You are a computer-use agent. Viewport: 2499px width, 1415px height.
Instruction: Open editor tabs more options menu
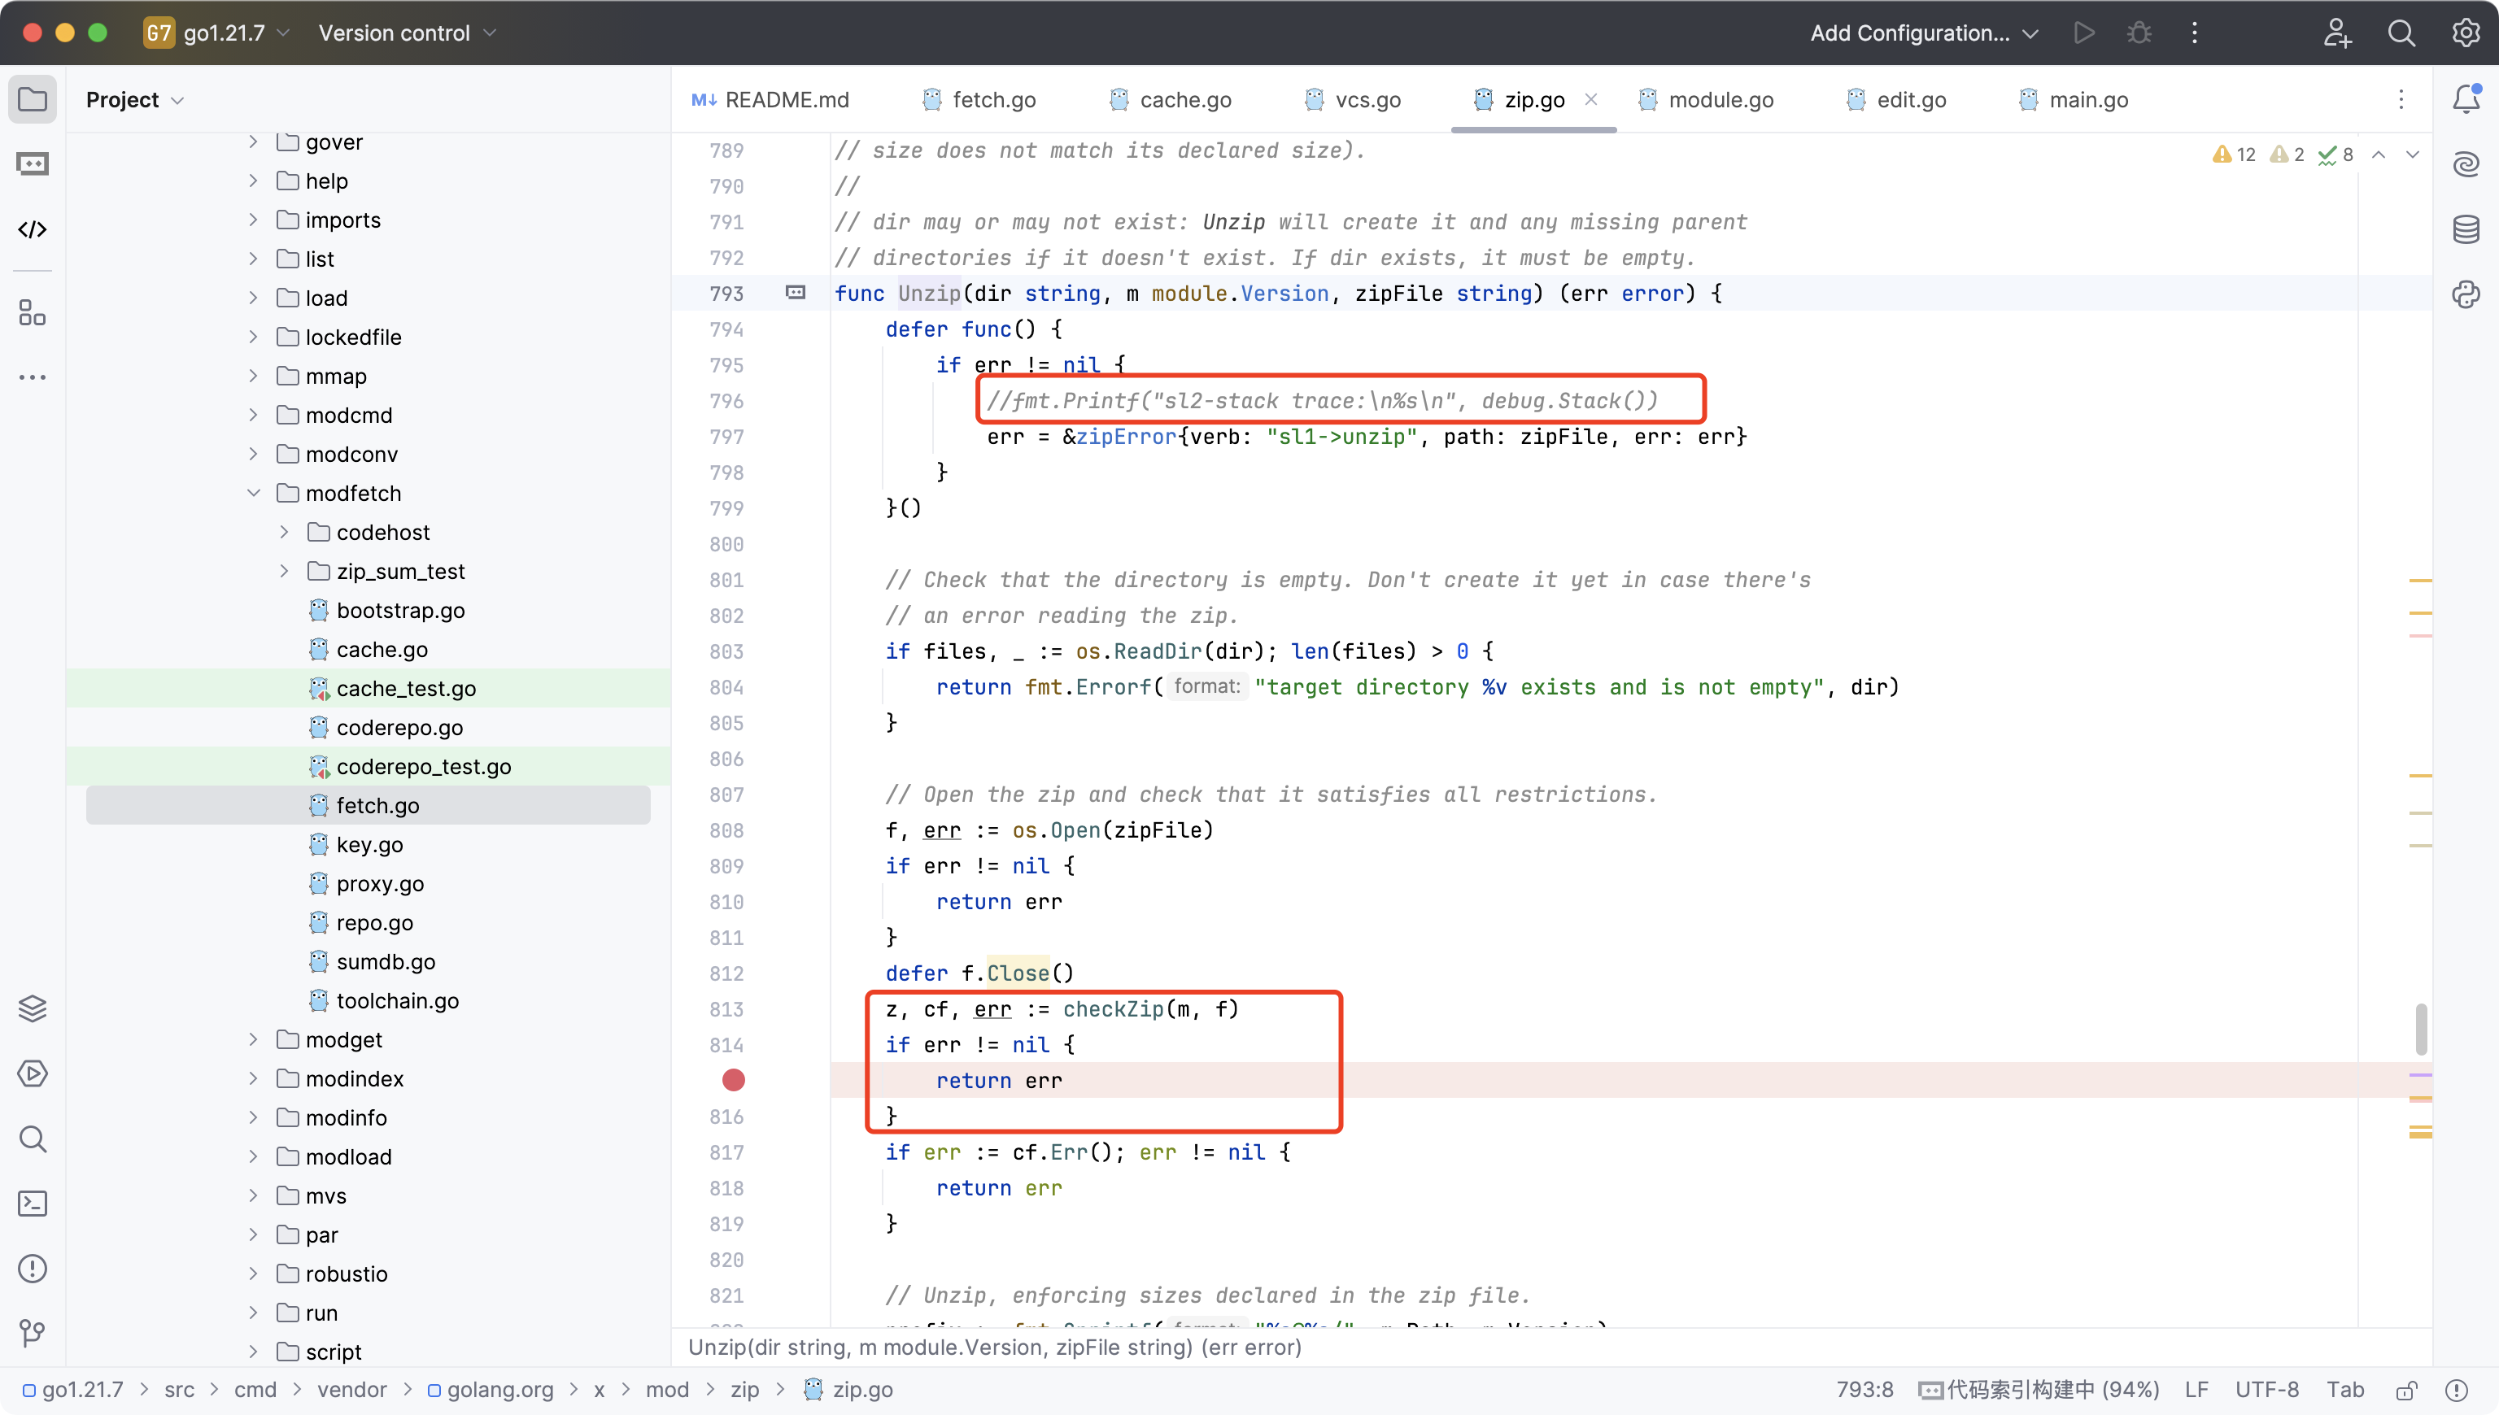pos(2401,100)
